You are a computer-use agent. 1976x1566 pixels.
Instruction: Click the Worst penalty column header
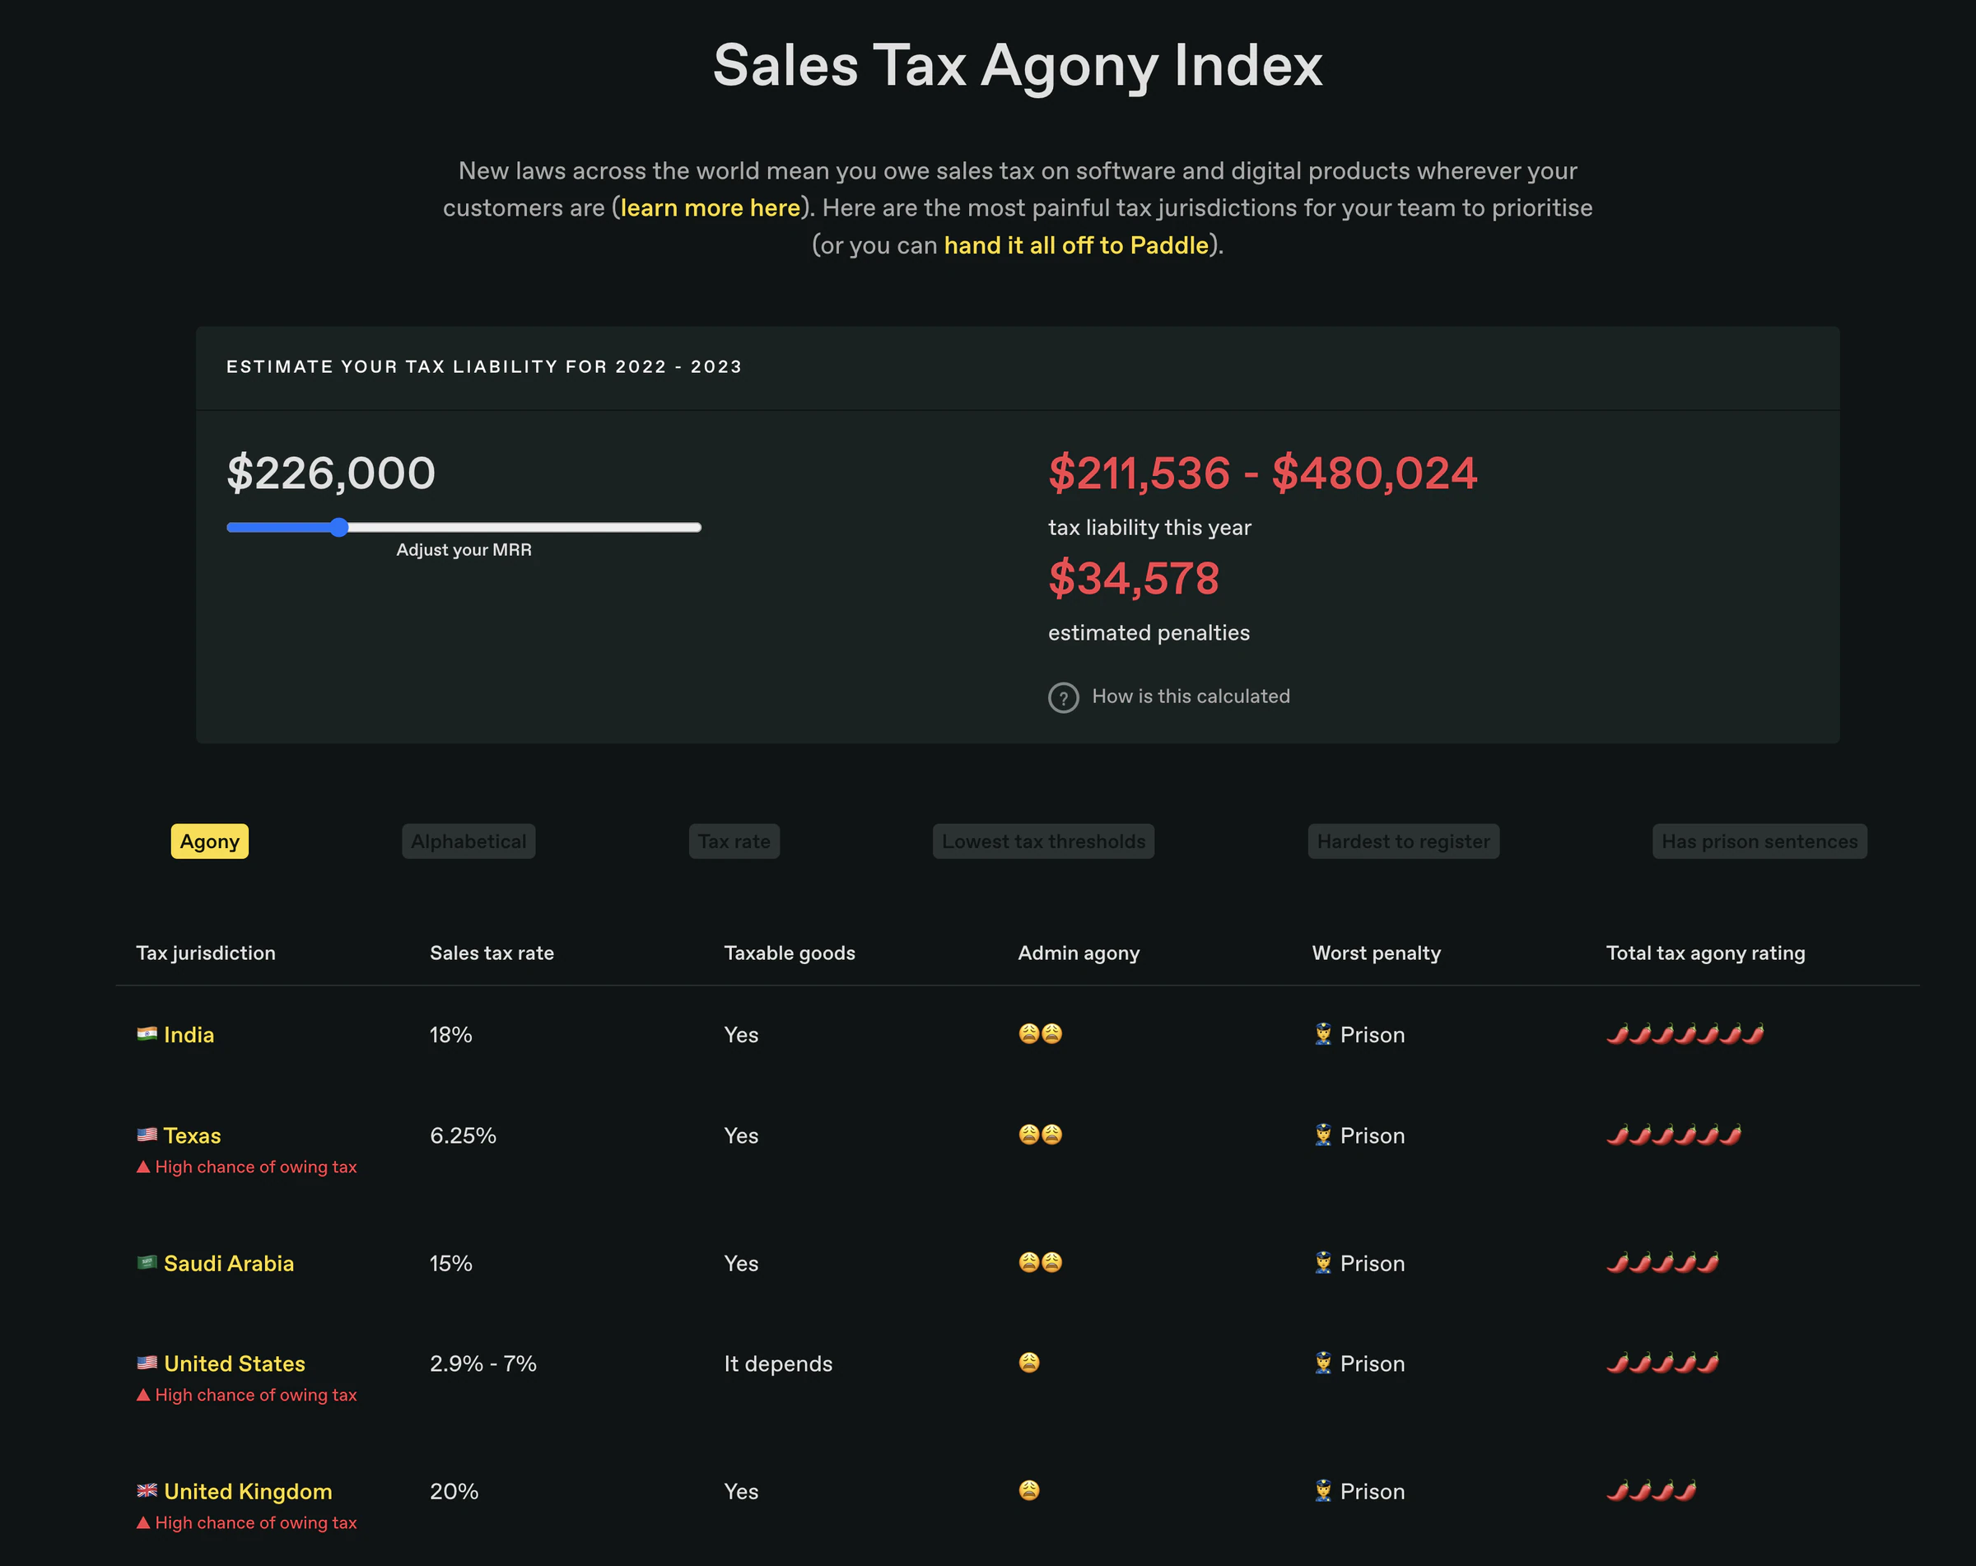point(1377,953)
